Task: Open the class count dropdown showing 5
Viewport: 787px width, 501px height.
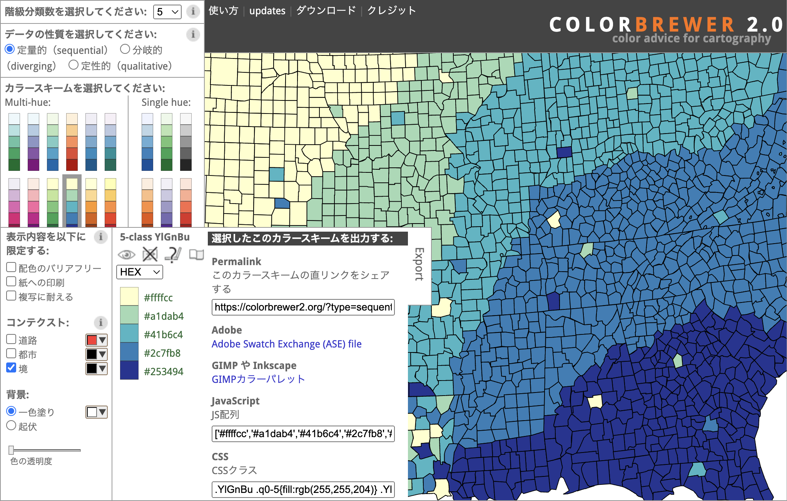Action: [x=167, y=12]
